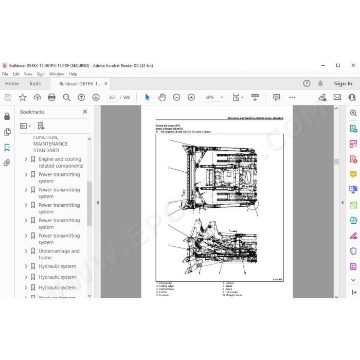The width and height of the screenshot is (360, 360).
Task: Click the Sign In button
Action: click(x=343, y=83)
